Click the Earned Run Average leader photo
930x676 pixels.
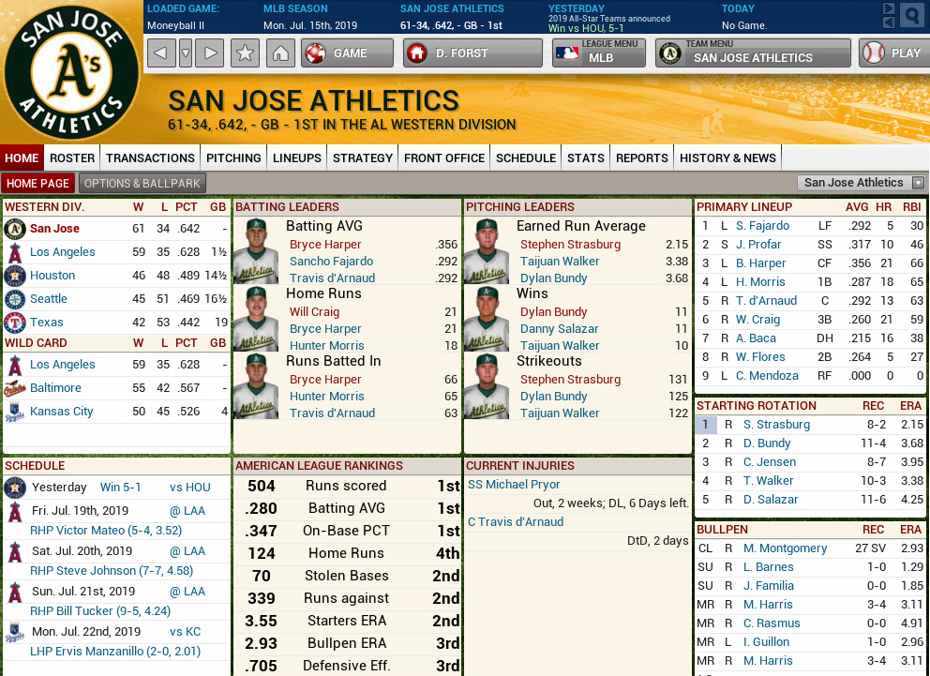pyautogui.click(x=487, y=251)
